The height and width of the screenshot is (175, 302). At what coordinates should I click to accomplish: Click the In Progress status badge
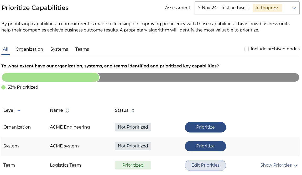pyautogui.click(x=267, y=8)
